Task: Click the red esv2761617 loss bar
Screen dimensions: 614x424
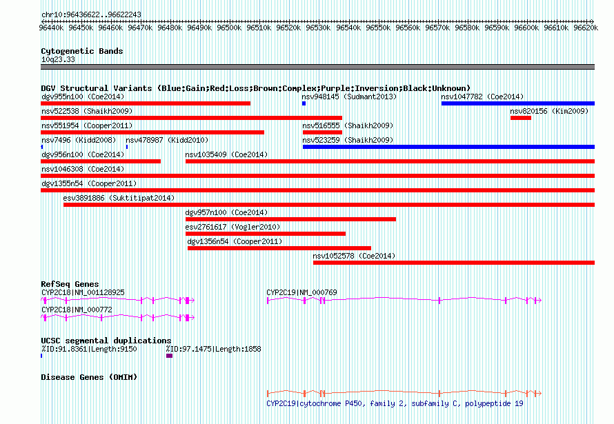Action: click(266, 234)
